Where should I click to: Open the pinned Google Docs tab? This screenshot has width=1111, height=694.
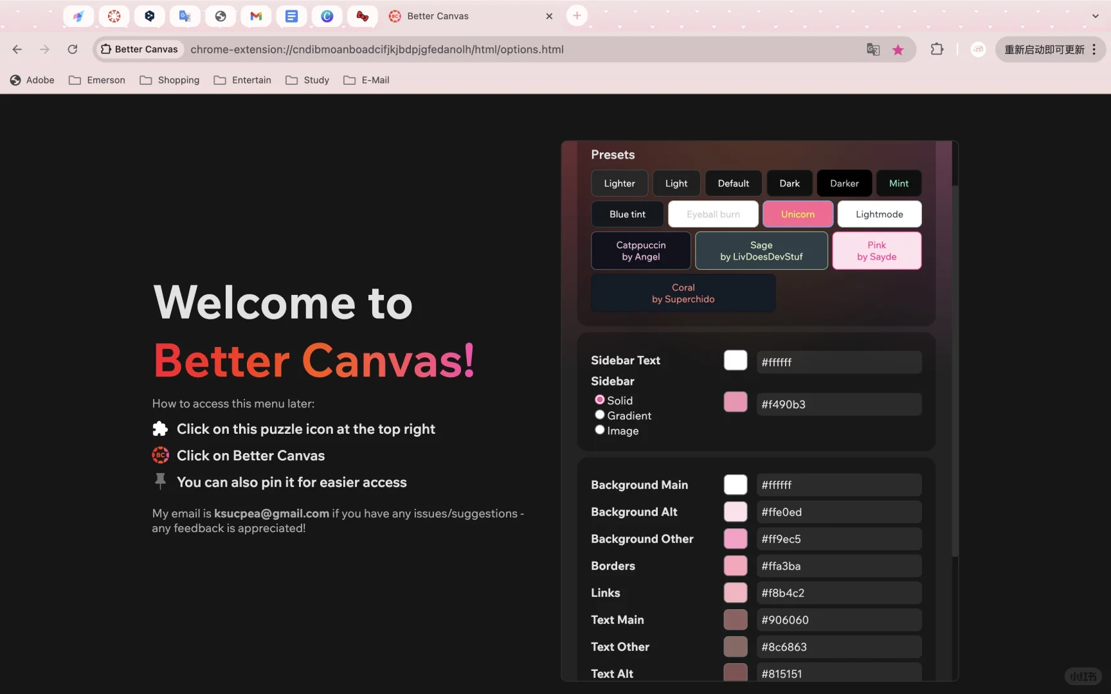coord(291,16)
